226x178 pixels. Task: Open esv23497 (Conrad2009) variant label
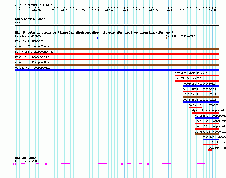pyautogui.click(x=191, y=73)
